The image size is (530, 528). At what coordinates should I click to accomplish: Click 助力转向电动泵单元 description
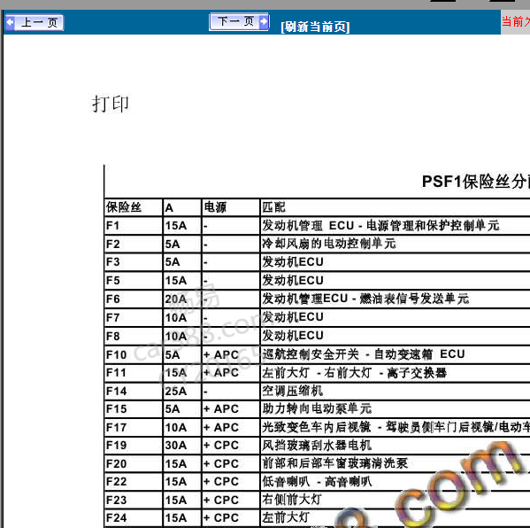[317, 409]
